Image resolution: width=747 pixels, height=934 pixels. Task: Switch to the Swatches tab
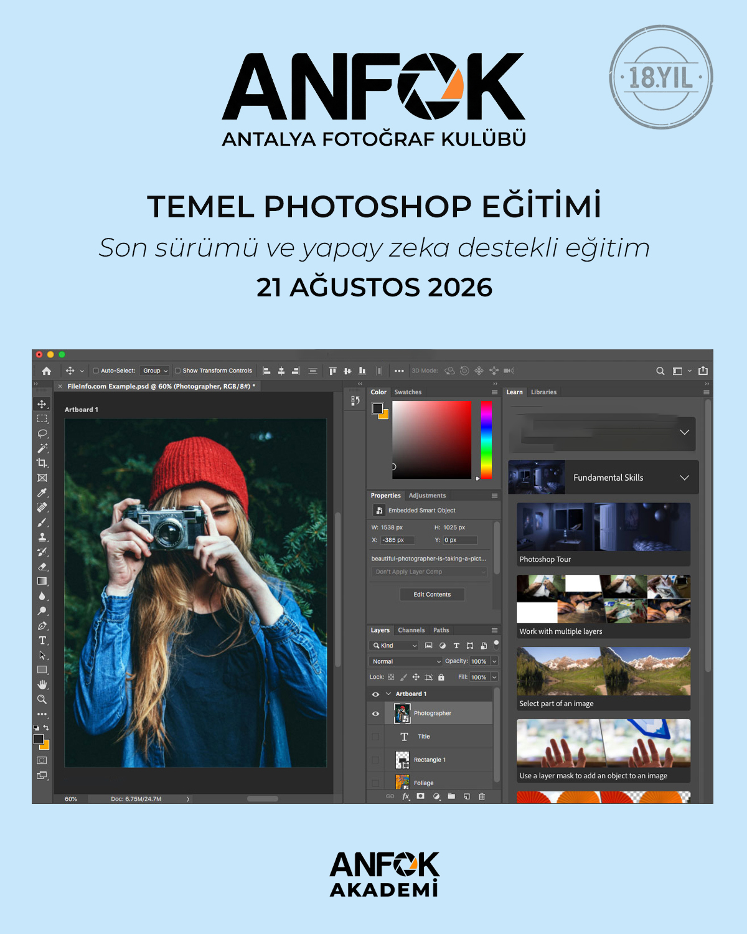point(408,392)
